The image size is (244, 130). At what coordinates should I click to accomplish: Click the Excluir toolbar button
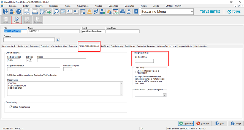click(x=27, y=20)
